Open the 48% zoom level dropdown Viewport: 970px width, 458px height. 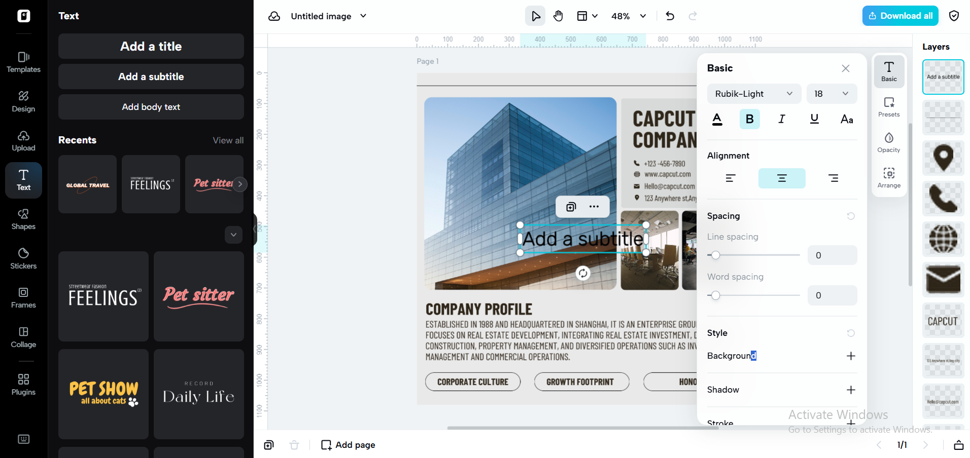(628, 16)
